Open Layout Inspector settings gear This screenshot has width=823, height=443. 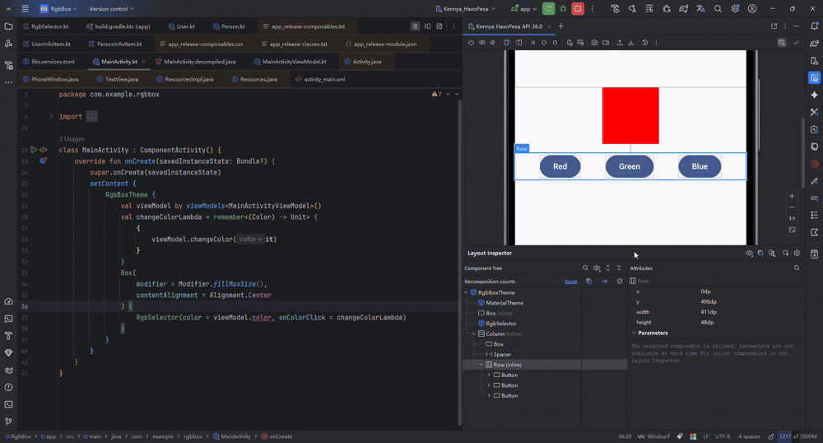[x=797, y=253]
